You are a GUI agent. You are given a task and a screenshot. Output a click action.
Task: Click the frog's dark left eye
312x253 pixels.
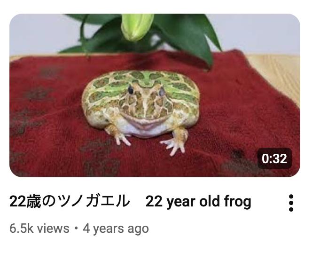pos(131,90)
